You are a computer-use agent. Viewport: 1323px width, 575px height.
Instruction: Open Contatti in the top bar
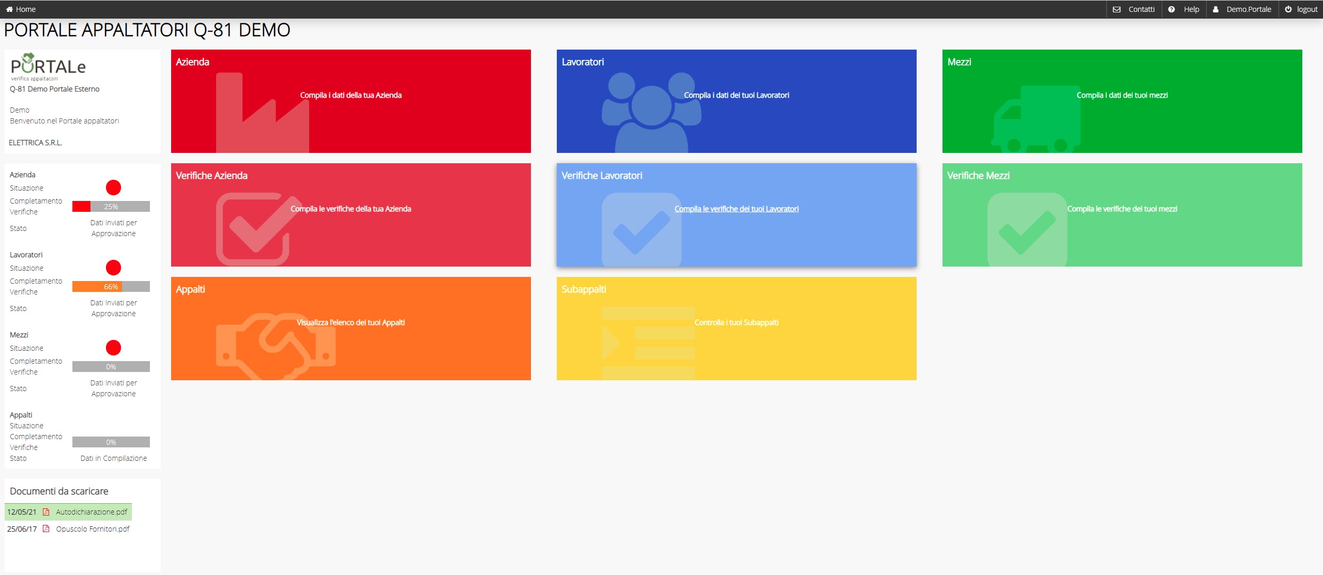point(1135,9)
